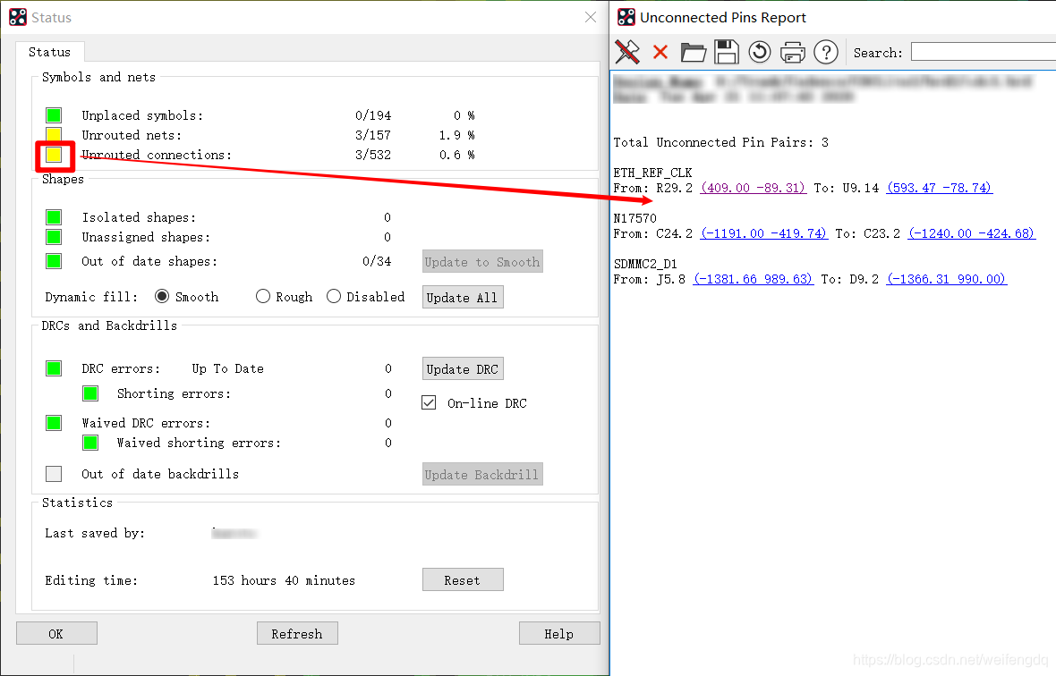Click Unrouted nets value 3/157
This screenshot has width=1056, height=676.
[373, 135]
